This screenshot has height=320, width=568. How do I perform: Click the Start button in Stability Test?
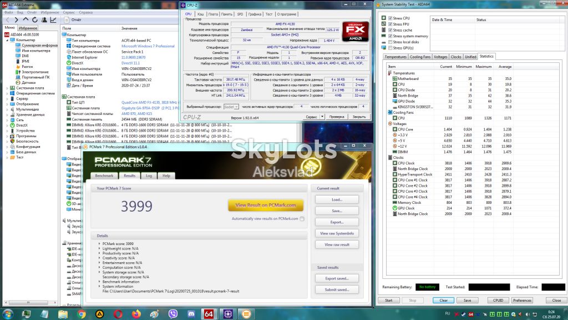tap(389, 301)
